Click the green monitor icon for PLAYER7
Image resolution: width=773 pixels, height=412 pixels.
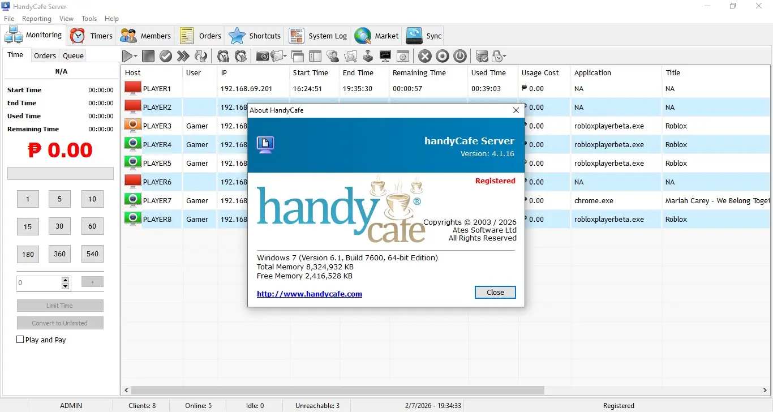132,200
